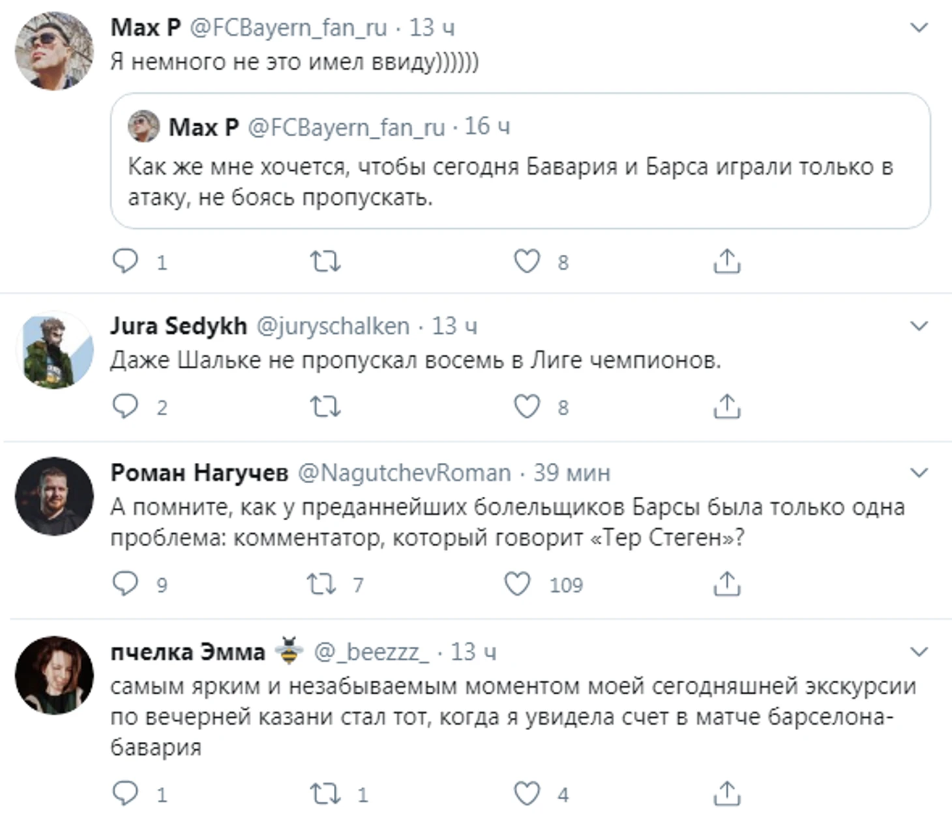Image resolution: width=952 pixels, height=826 pixels.
Task: Retweet Jura Sedykh's Шальке tweet
Action: [x=325, y=406]
